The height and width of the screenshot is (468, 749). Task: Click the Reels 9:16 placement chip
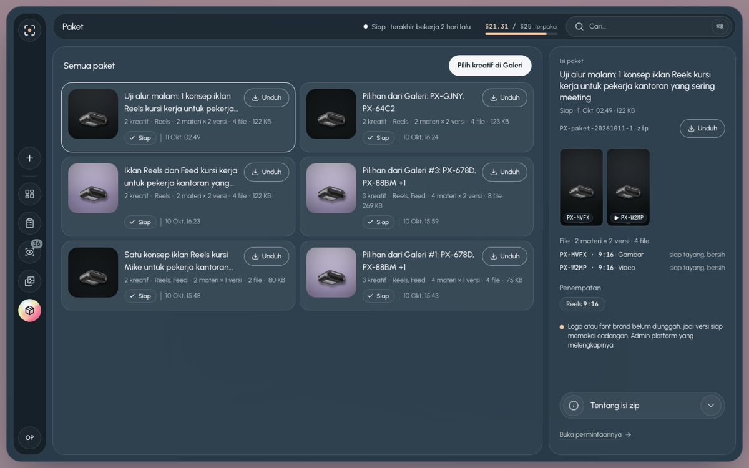582,305
